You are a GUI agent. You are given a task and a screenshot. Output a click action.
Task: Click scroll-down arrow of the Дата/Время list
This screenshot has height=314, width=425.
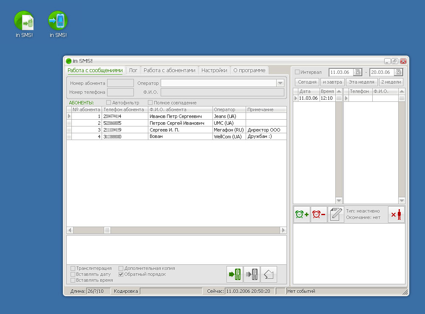tap(339, 200)
